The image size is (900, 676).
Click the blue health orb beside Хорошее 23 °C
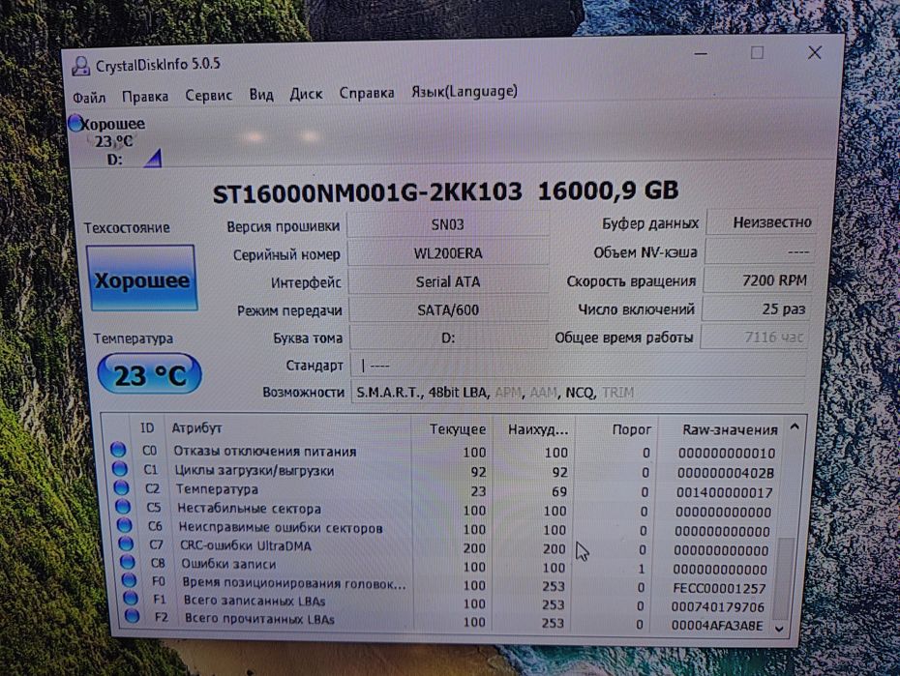pyautogui.click(x=75, y=123)
